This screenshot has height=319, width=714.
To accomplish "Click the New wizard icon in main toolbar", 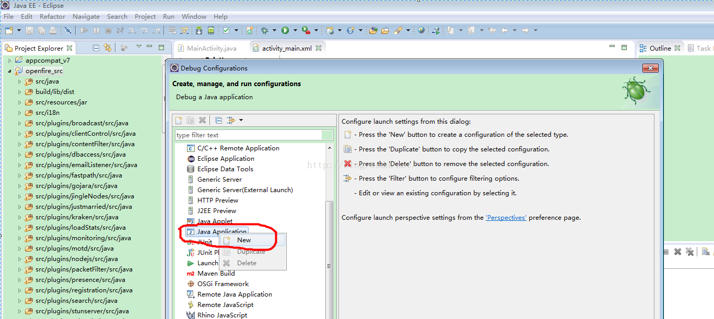I will tap(9, 31).
